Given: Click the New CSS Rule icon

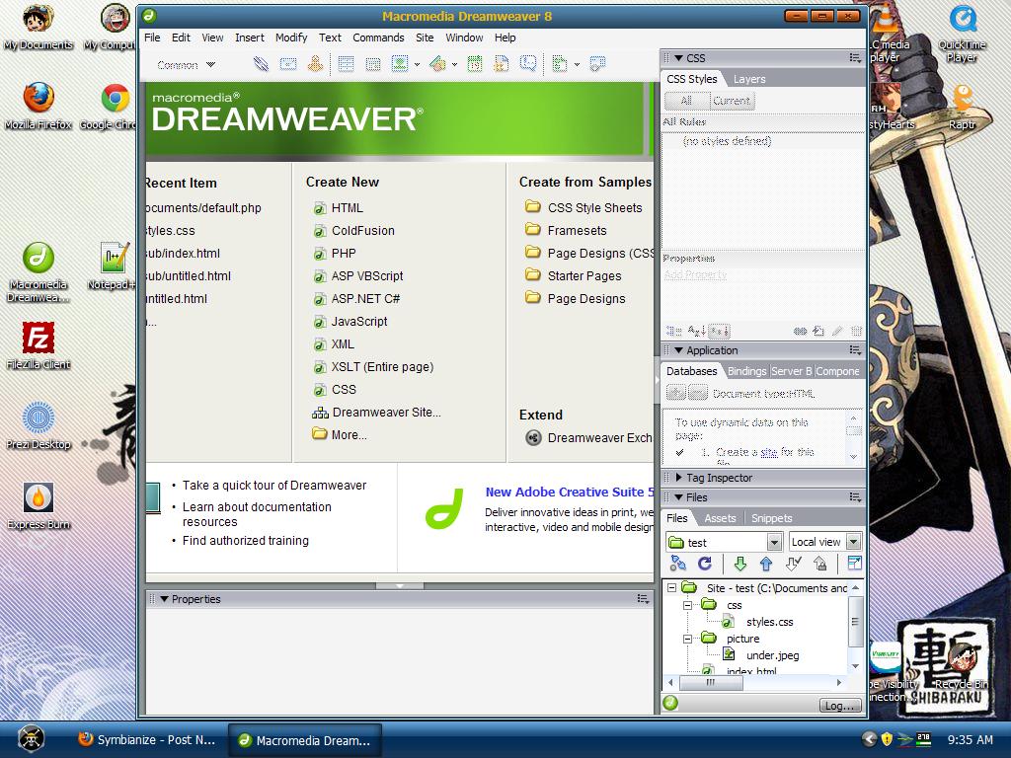Looking at the screenshot, I should tap(818, 332).
